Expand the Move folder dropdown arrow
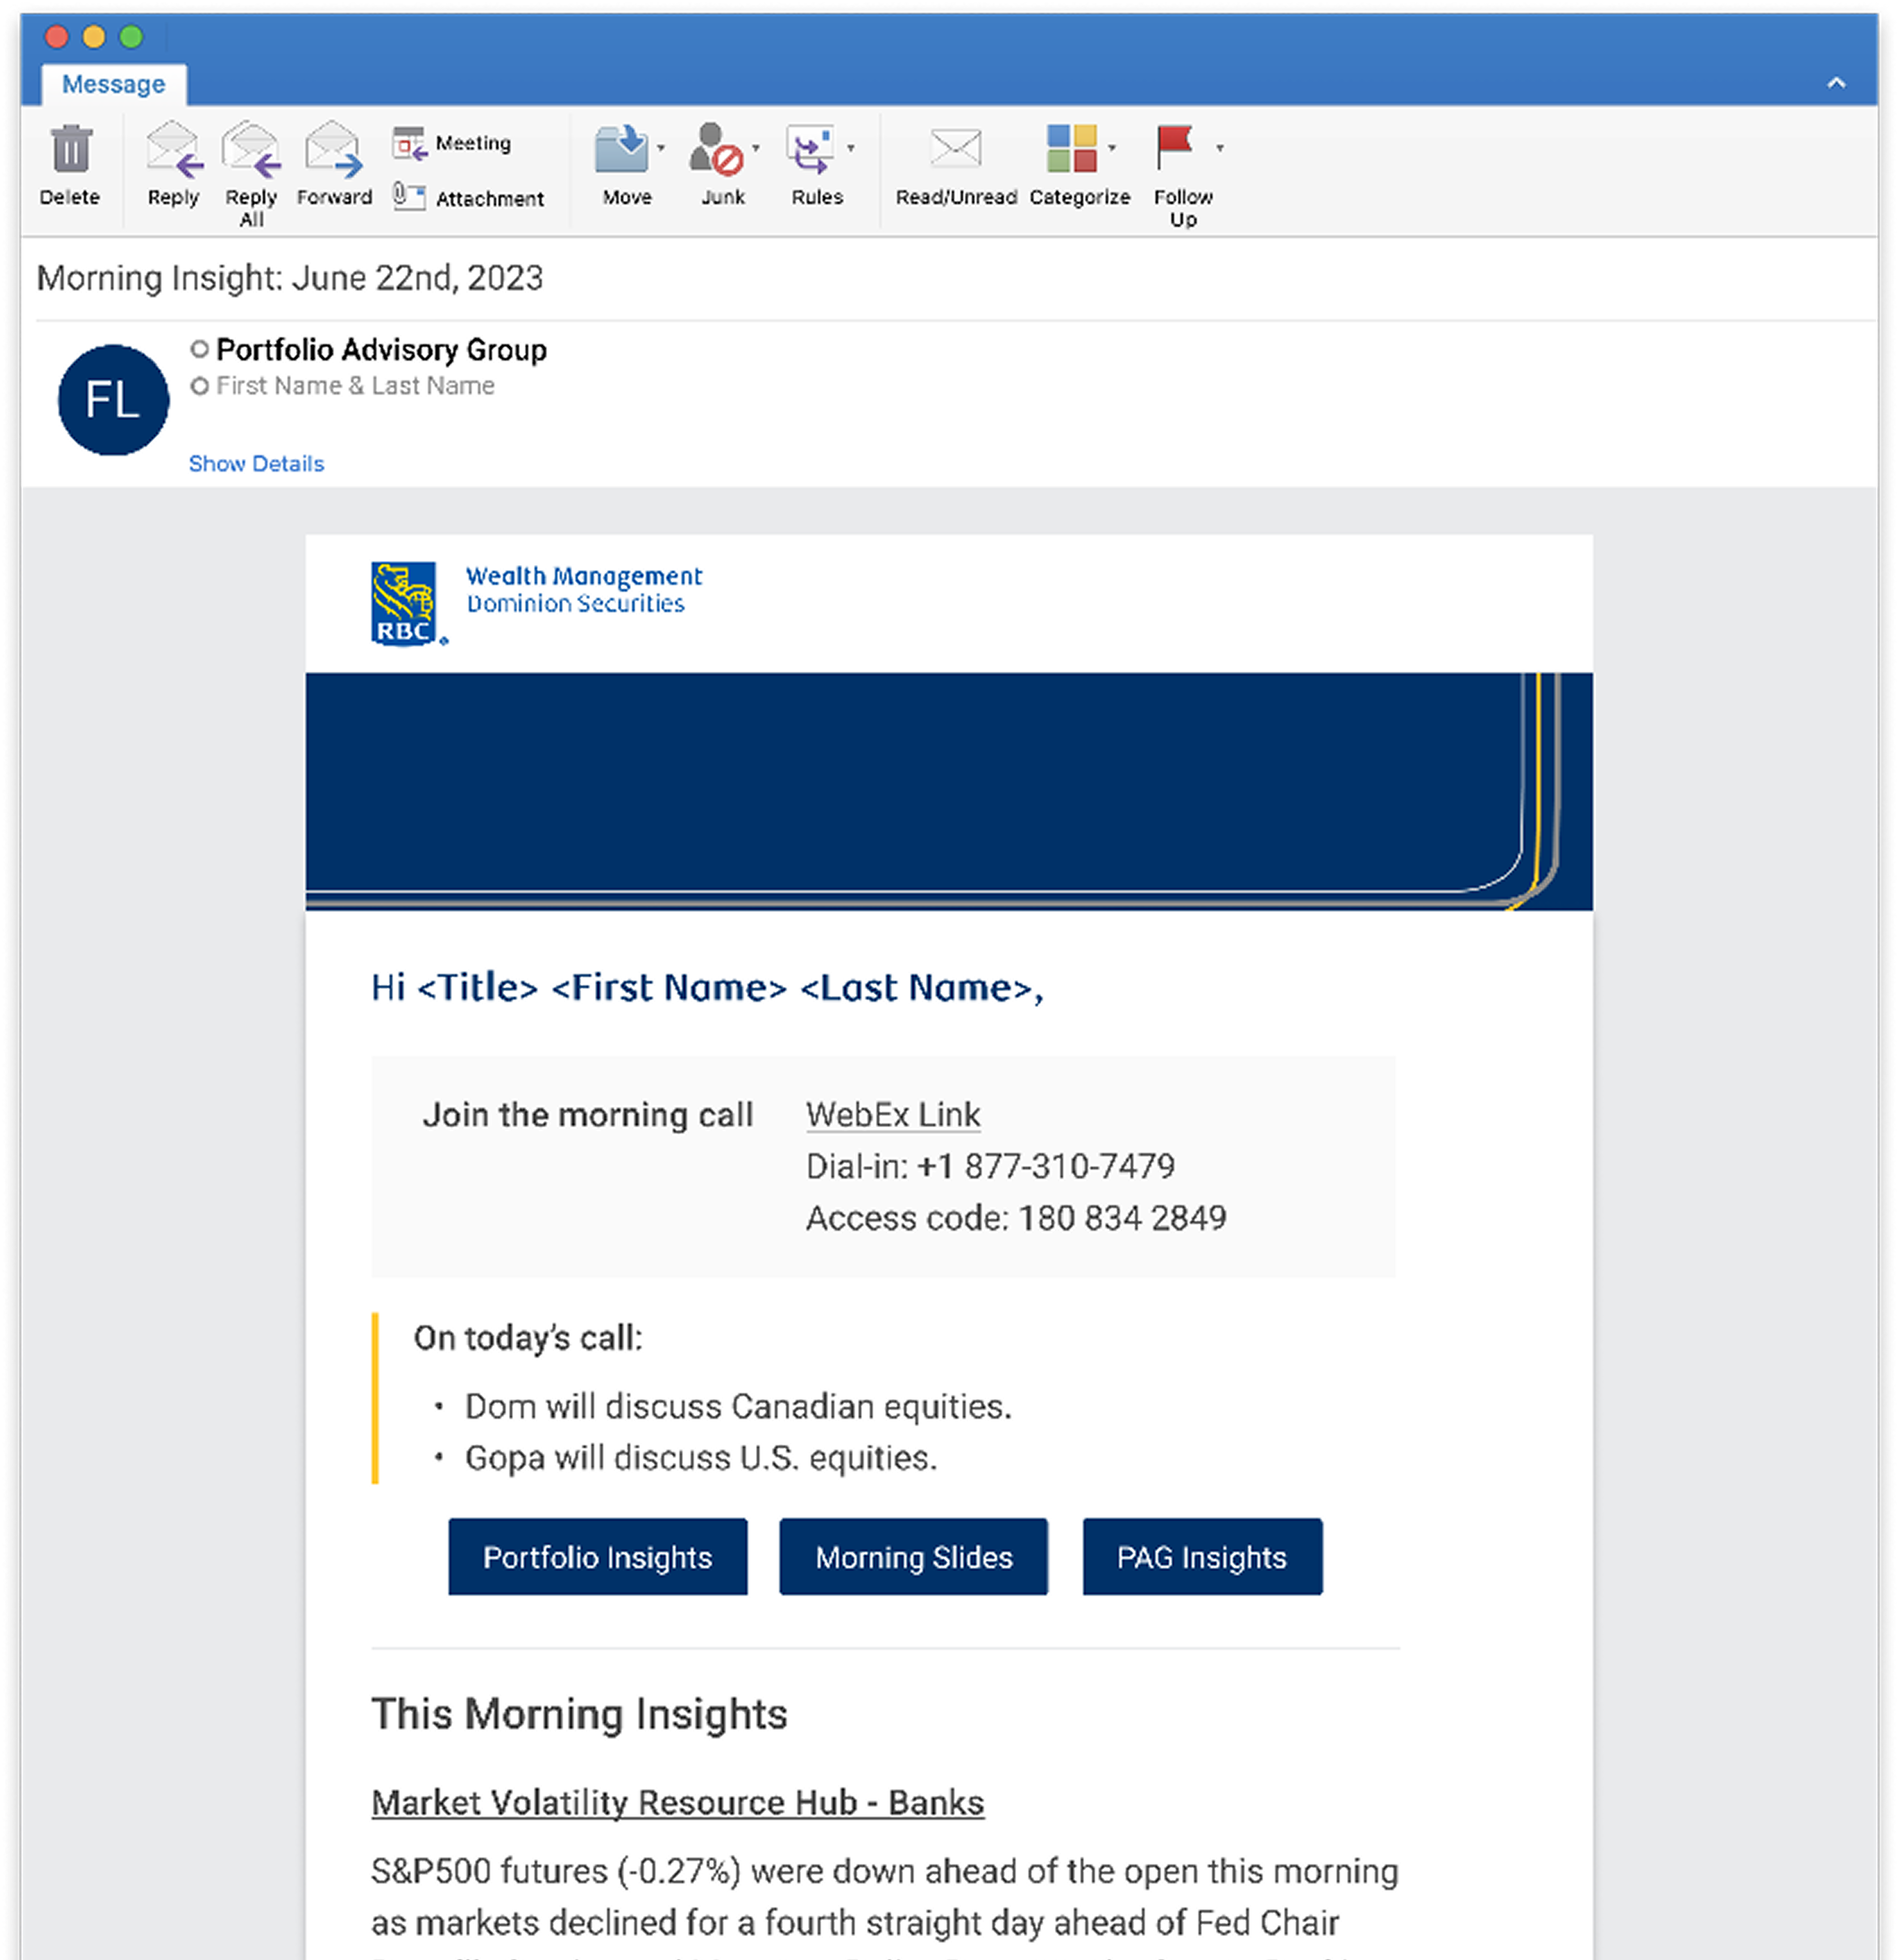Screen dimensions: 1899x1960 pyautogui.click(x=661, y=148)
